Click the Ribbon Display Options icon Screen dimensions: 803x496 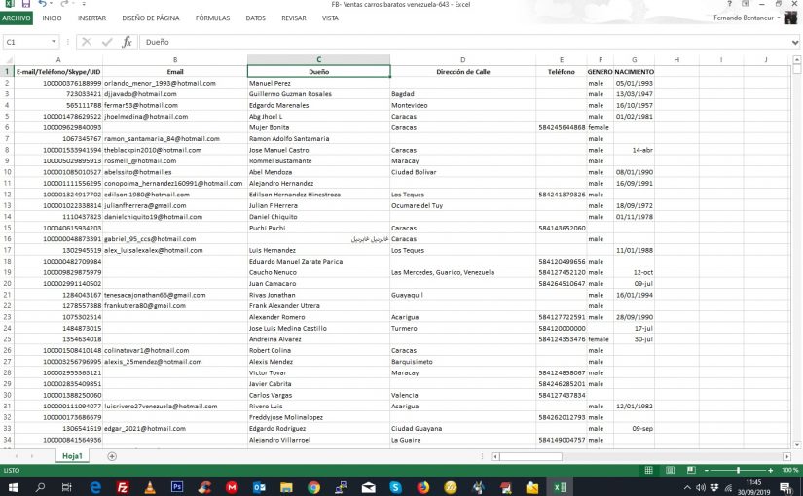pos(746,4)
